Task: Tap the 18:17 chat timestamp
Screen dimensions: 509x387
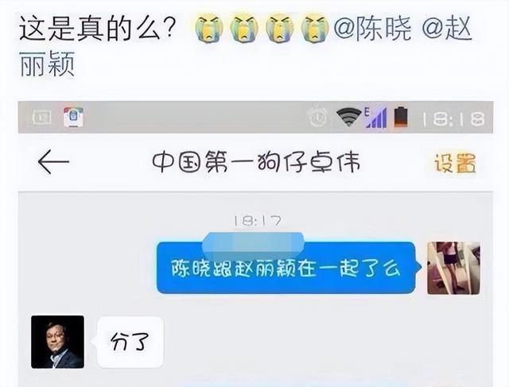Action: coord(258,221)
